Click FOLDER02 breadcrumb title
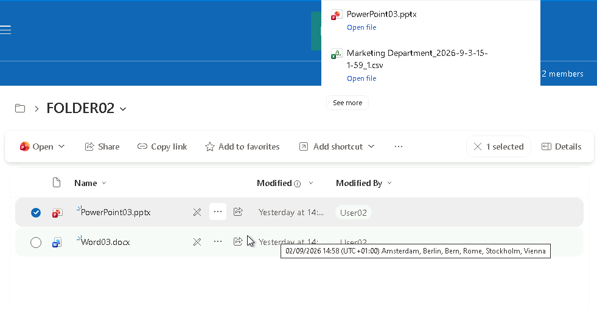The image size is (597, 310). [80, 108]
